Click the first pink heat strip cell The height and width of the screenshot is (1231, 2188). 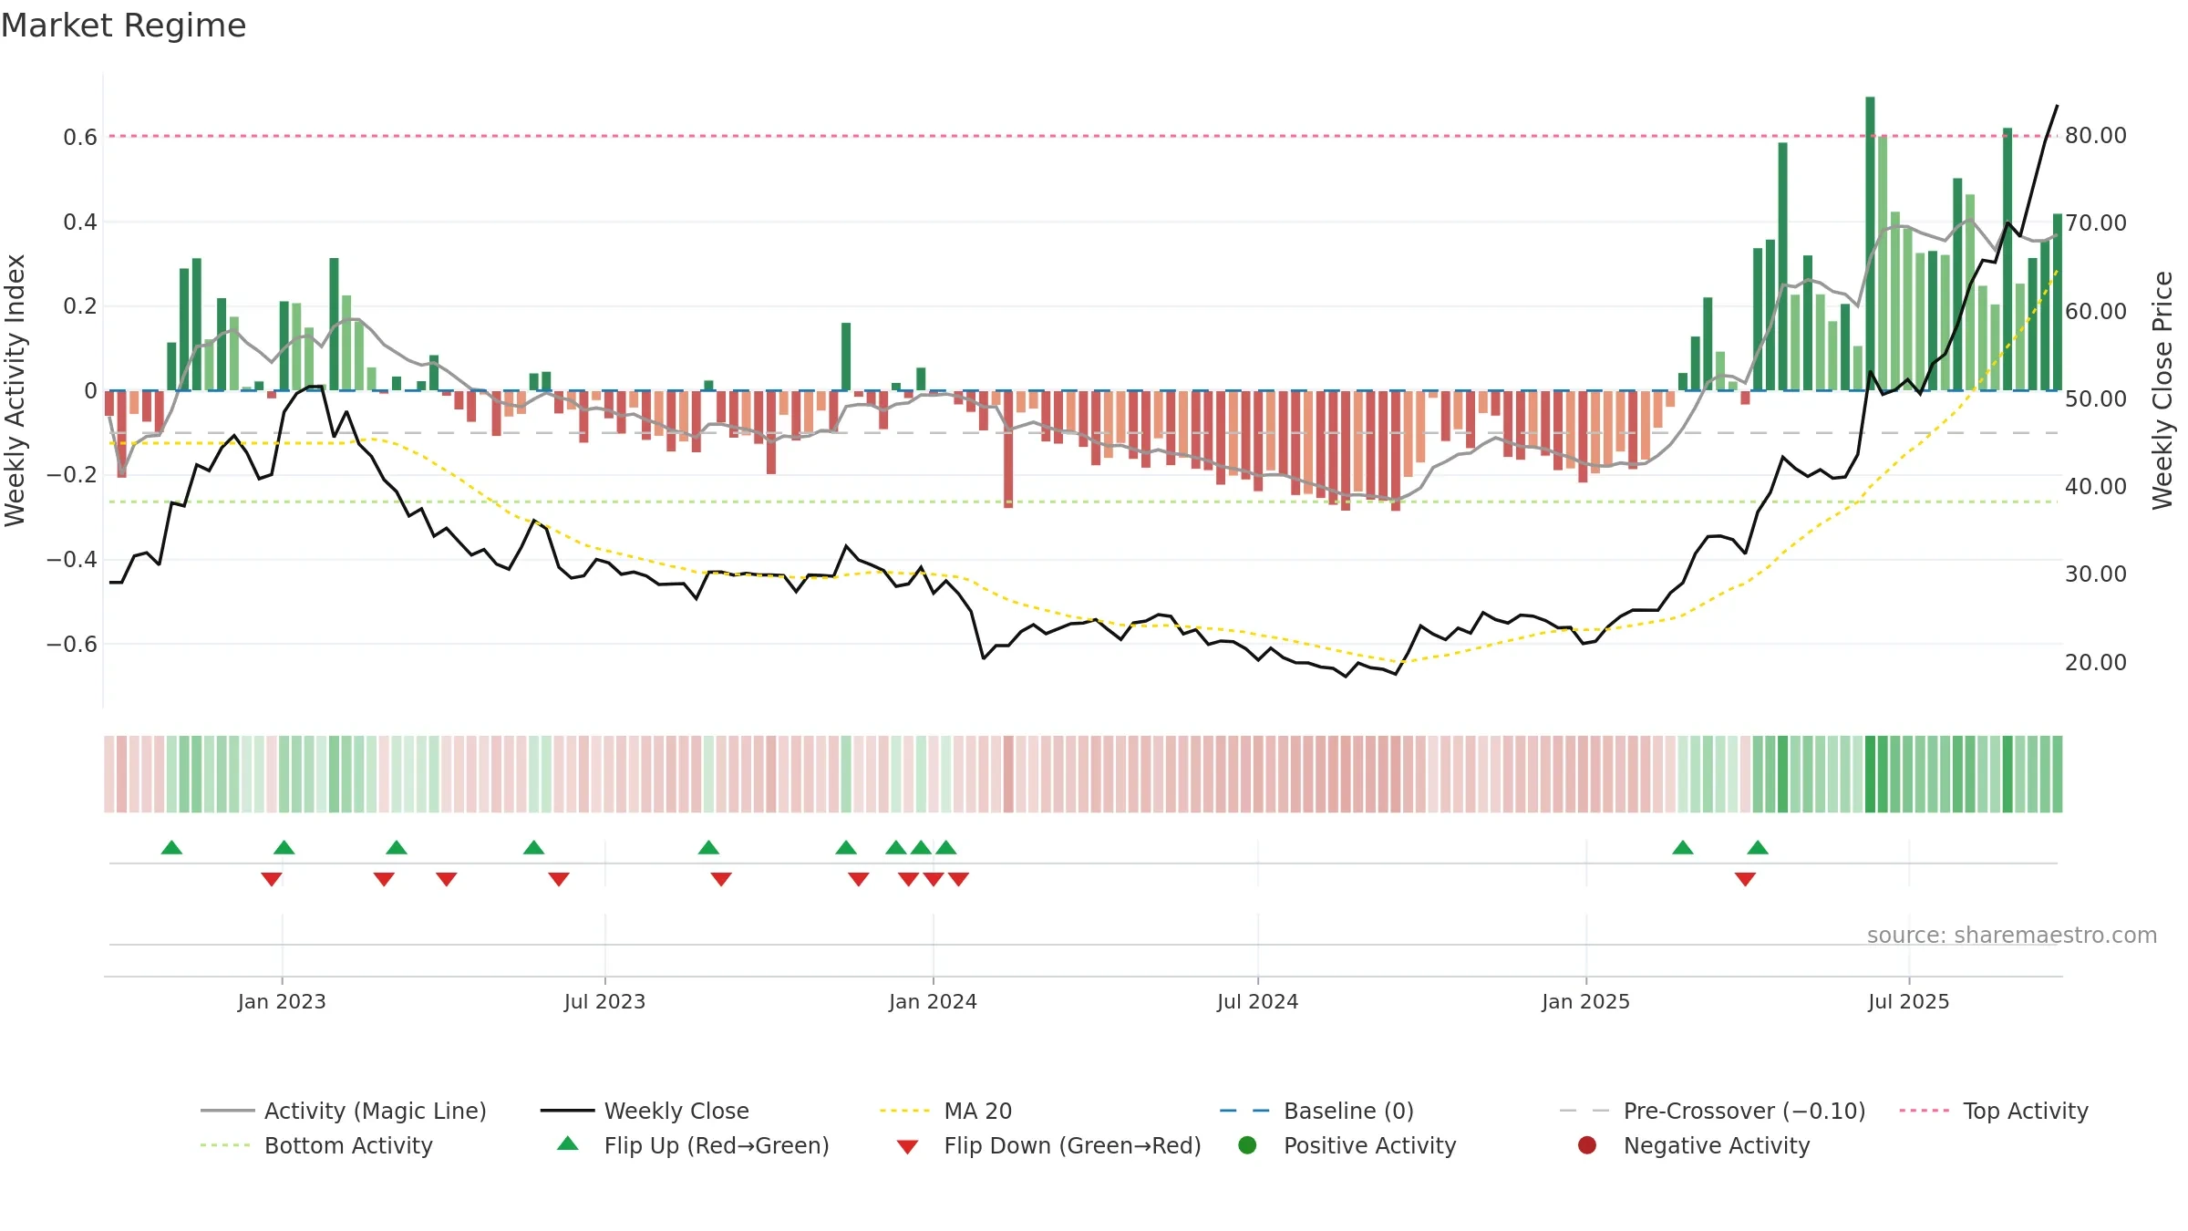109,774
